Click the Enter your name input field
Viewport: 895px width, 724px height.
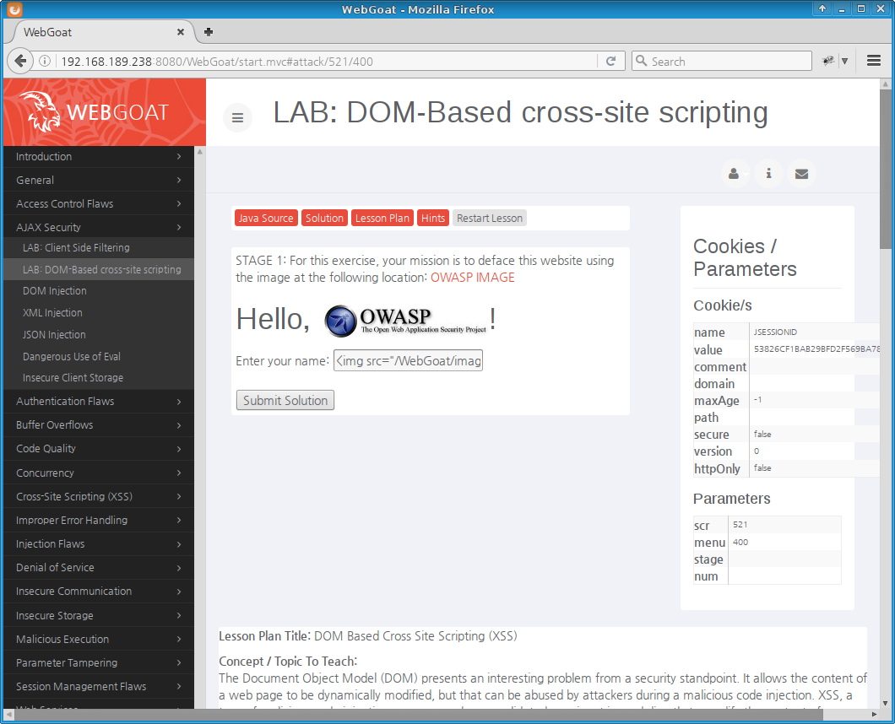pos(408,360)
